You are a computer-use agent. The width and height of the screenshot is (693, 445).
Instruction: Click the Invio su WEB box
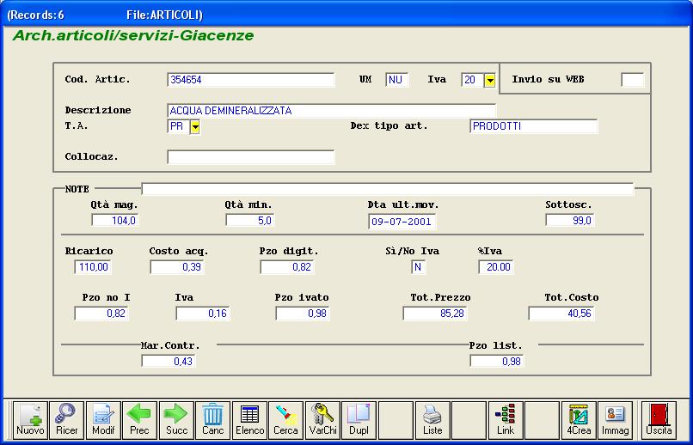pyautogui.click(x=633, y=80)
